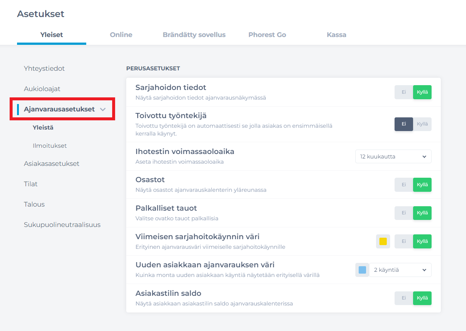Set Sarjahoidon tiedot to Kyllä
Screen dimensions: 466x331
point(422,92)
